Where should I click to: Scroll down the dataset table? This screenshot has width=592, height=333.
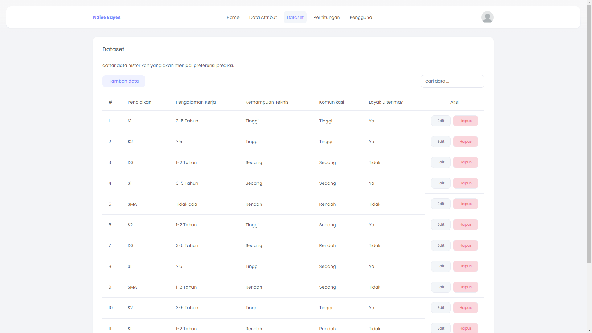coord(589,331)
